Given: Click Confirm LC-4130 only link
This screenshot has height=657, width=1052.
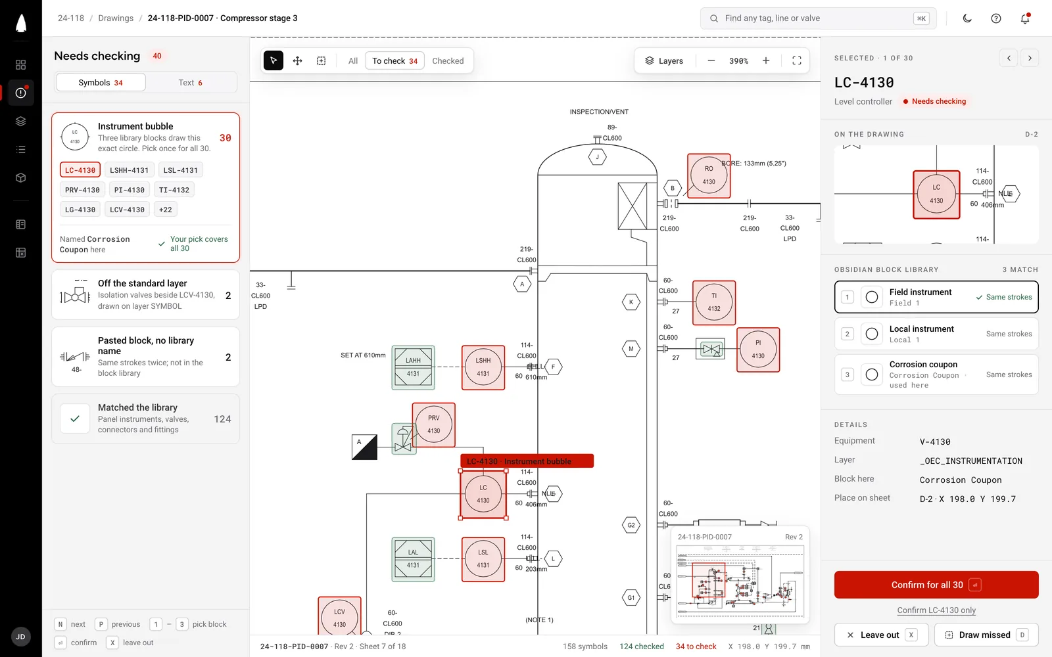Looking at the screenshot, I should click(936, 610).
